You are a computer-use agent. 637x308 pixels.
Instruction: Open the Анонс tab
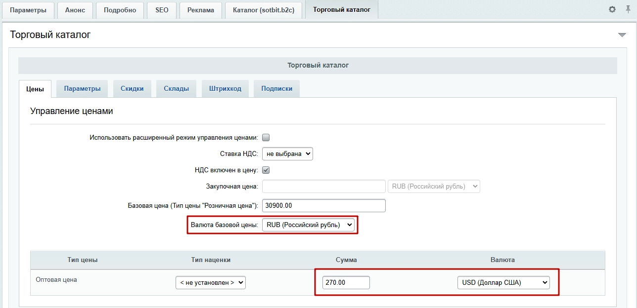[75, 10]
